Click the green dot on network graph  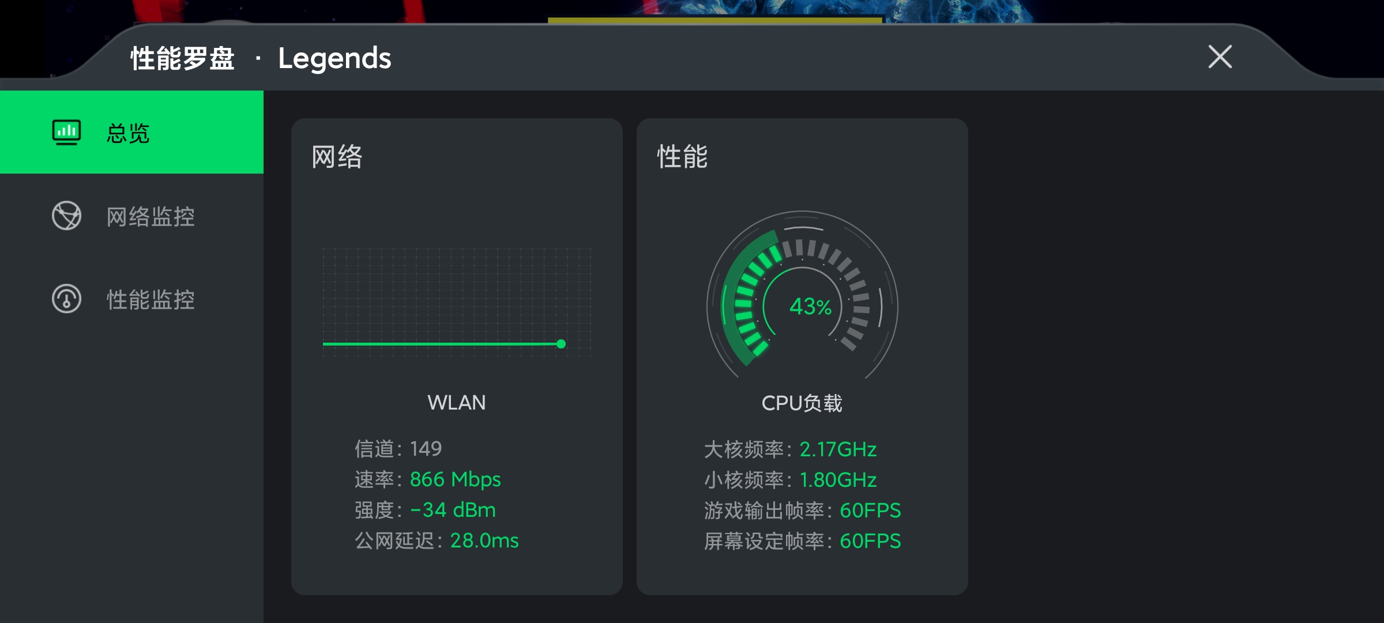[561, 344]
